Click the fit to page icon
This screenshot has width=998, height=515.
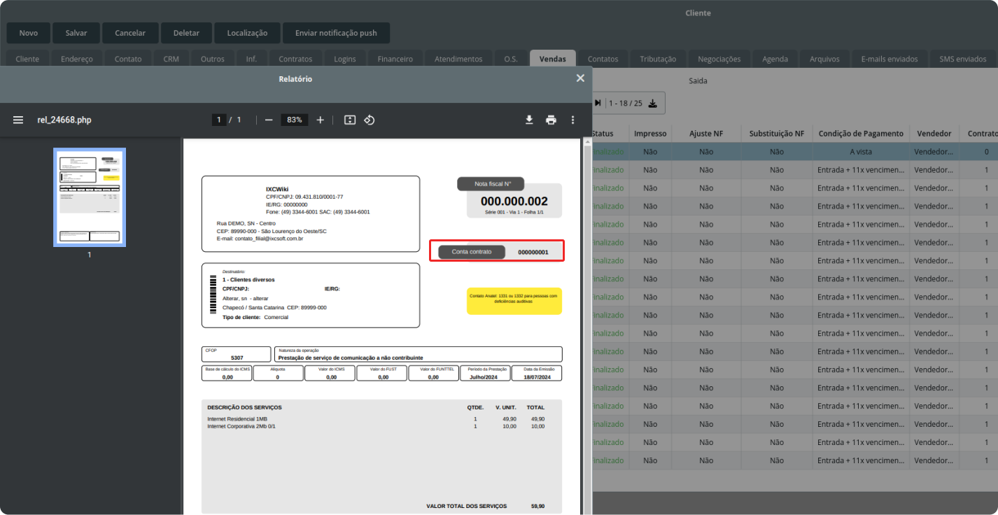(350, 120)
